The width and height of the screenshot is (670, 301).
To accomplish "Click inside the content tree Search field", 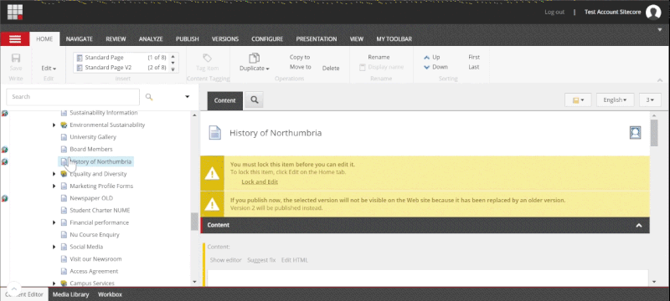I will 73,97.
